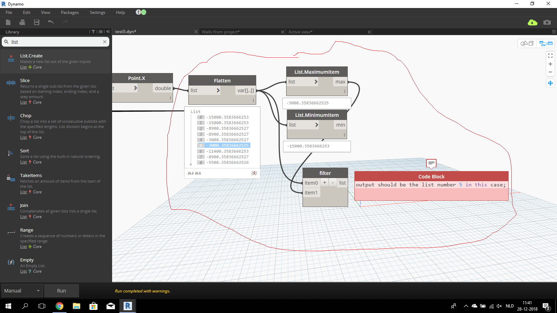This screenshot has width=557, height=313.
Task: Click the List.MaximumItem max output port
Action: tap(340, 82)
